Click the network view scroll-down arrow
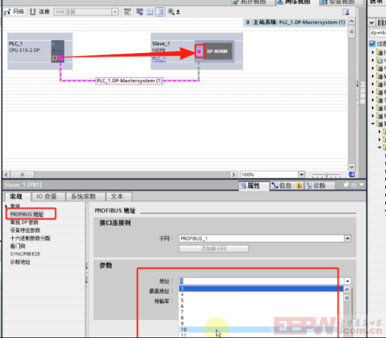This screenshot has height=338, width=386. pos(351,167)
